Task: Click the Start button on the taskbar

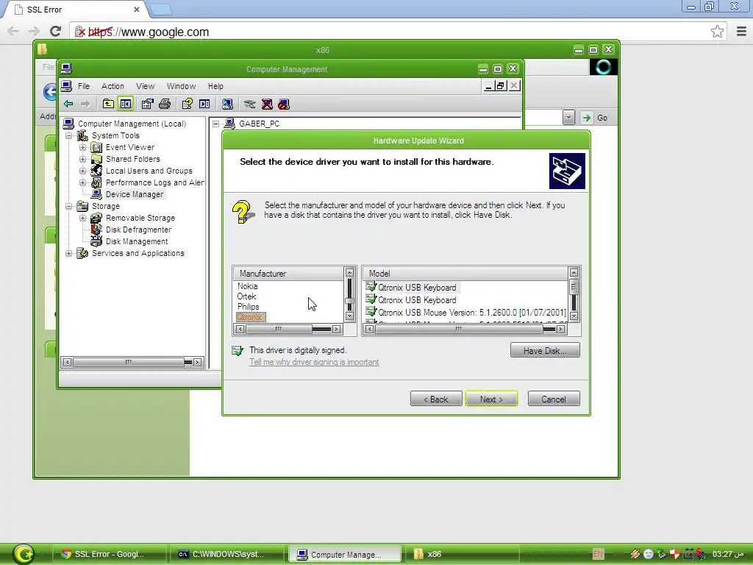Action: point(24,554)
